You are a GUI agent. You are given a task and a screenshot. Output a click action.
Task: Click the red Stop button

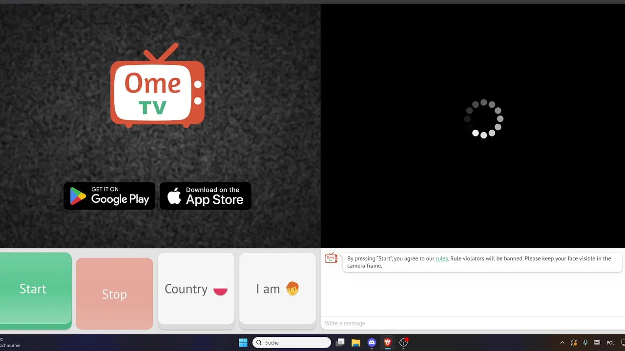point(114,293)
